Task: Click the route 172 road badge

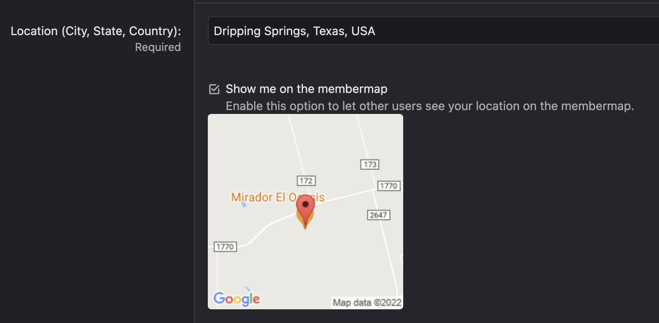Action: click(306, 181)
